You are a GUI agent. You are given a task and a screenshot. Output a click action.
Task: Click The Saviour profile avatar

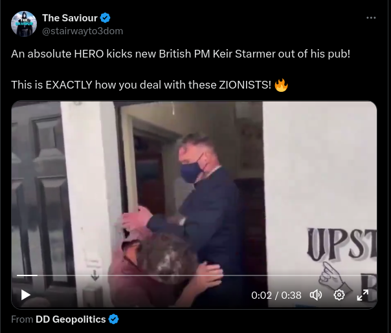24,24
